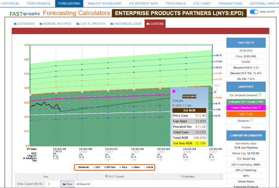
Task: Toggle OCF in chart legend
Action: [x=97, y=167]
